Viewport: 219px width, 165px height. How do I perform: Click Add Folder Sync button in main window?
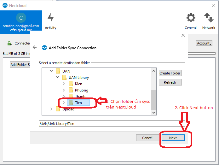[20, 65]
